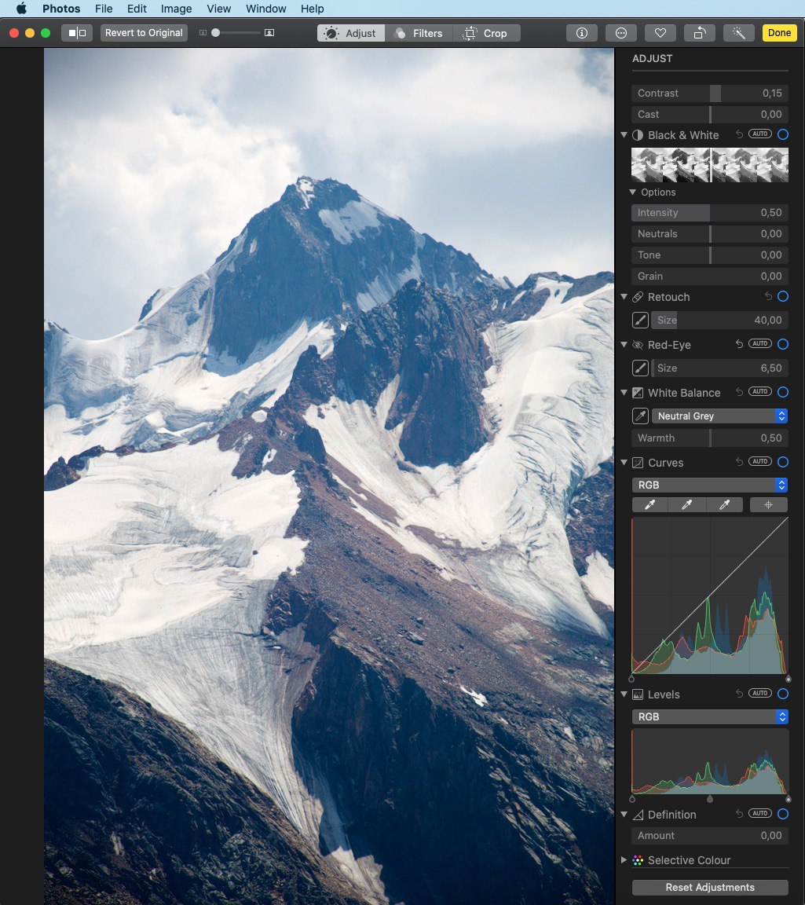Collapse the Retouch section
The width and height of the screenshot is (805, 905).
pos(624,297)
